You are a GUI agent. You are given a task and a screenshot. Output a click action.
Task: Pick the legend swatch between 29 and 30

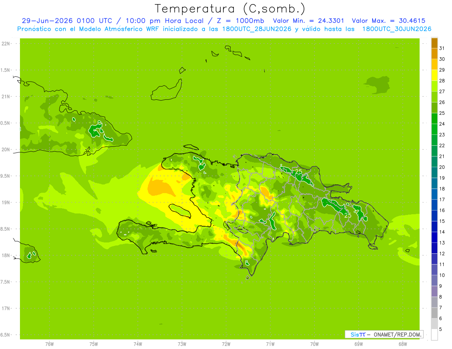pos(434,64)
